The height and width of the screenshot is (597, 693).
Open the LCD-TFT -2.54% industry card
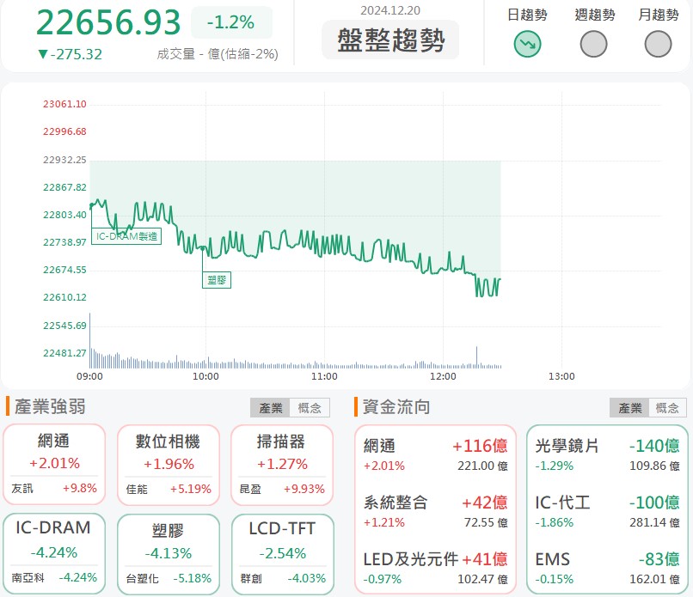pyautogui.click(x=282, y=554)
